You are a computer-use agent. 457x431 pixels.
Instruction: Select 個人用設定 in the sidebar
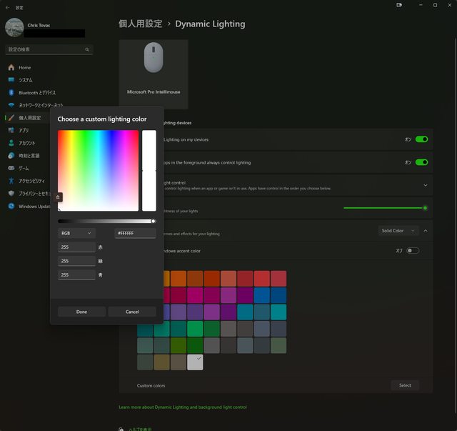[29, 118]
